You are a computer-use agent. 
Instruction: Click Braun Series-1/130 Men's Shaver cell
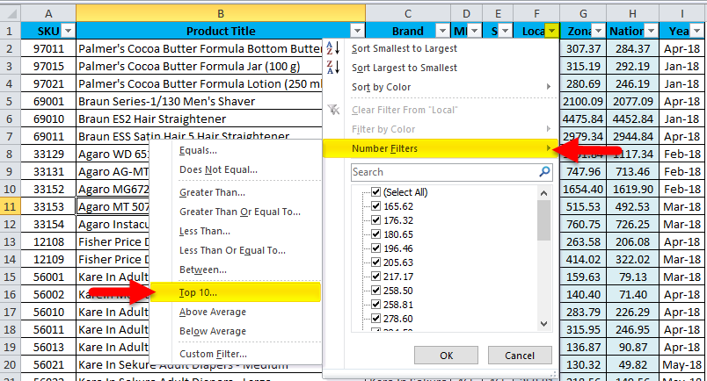tap(200, 101)
